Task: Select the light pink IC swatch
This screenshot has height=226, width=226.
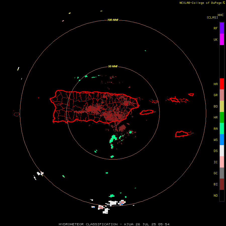Action: coord(222,162)
